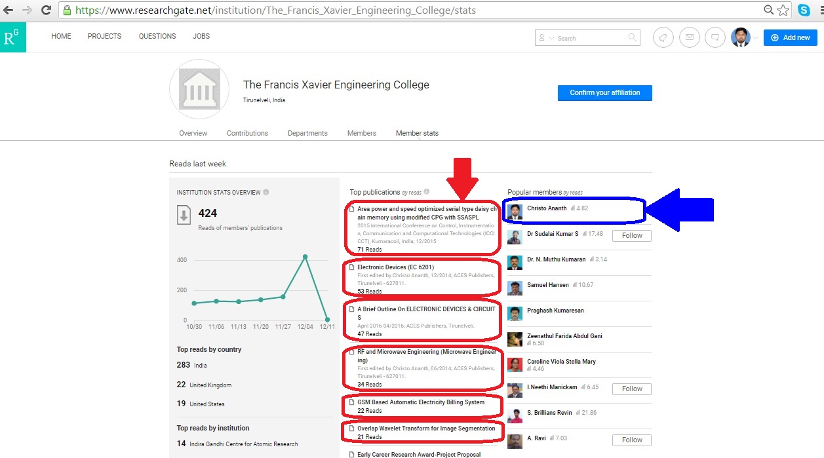The height and width of the screenshot is (458, 824).
Task: Click the institution building logo
Action: point(199,89)
